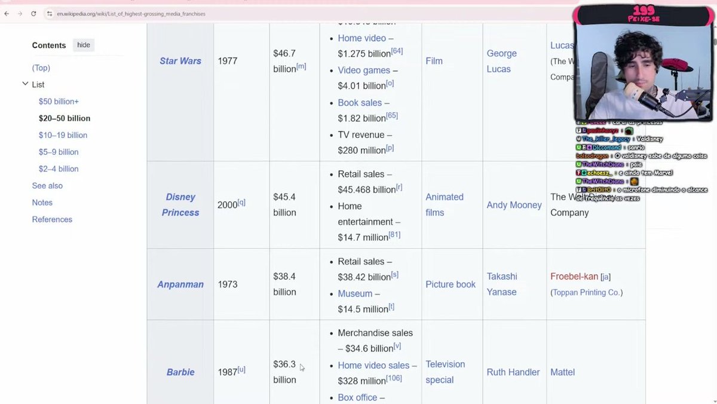Open site info icon in address bar
717x404 pixels.
click(x=51, y=13)
